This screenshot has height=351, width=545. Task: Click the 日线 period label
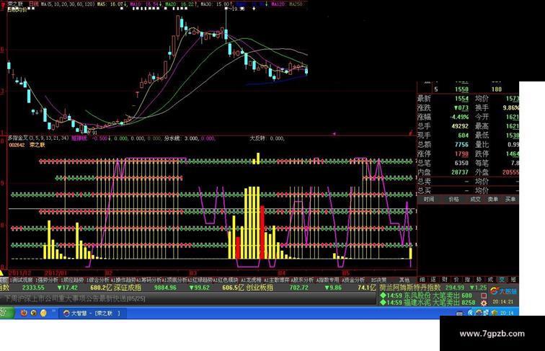click(x=33, y=4)
